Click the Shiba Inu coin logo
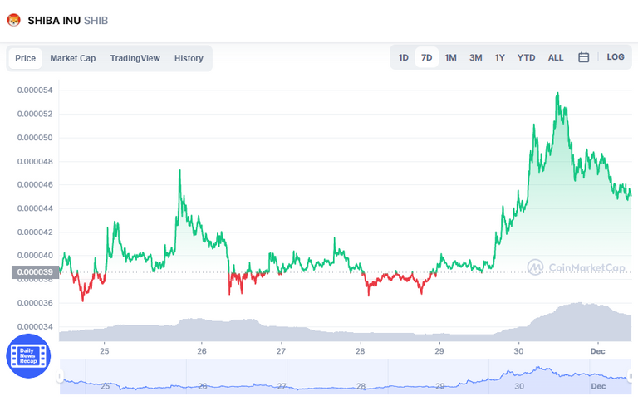 [x=14, y=20]
